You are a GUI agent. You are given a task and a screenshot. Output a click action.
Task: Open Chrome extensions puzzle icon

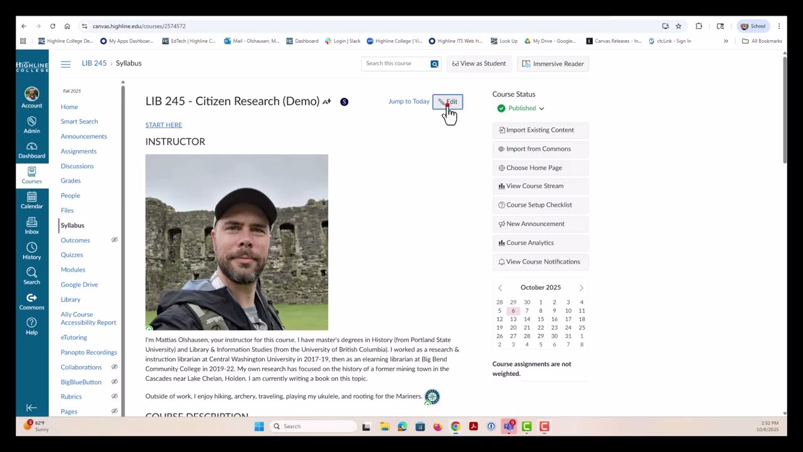point(699,26)
